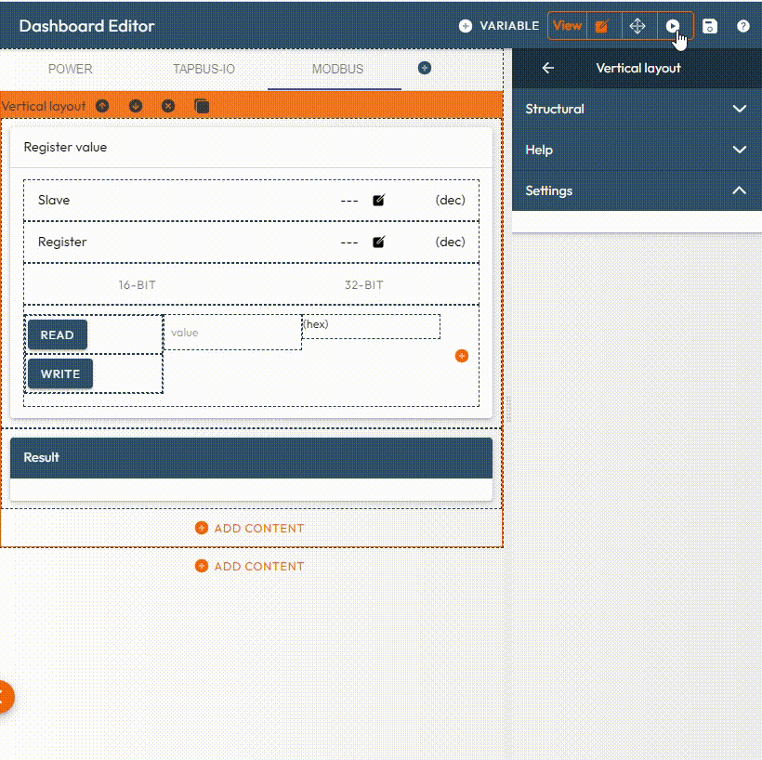This screenshot has width=762, height=760.
Task: Save the dashboard using the floppy disk icon
Action: pos(709,26)
